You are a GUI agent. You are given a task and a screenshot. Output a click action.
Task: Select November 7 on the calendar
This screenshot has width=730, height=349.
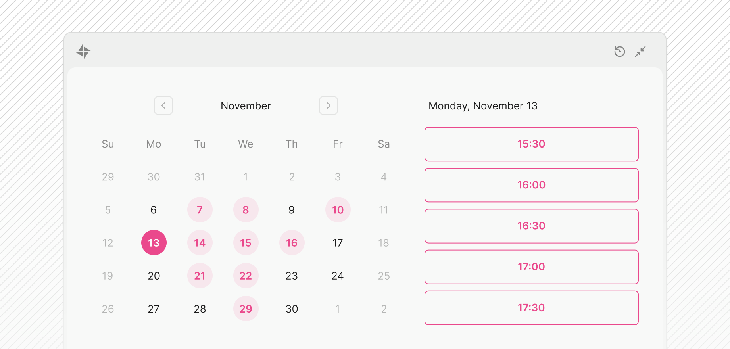point(200,210)
